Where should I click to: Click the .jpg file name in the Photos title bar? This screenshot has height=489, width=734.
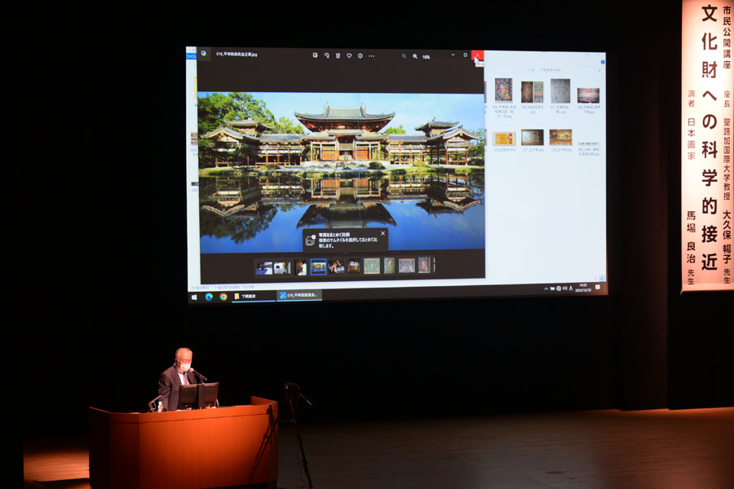pos(237,55)
